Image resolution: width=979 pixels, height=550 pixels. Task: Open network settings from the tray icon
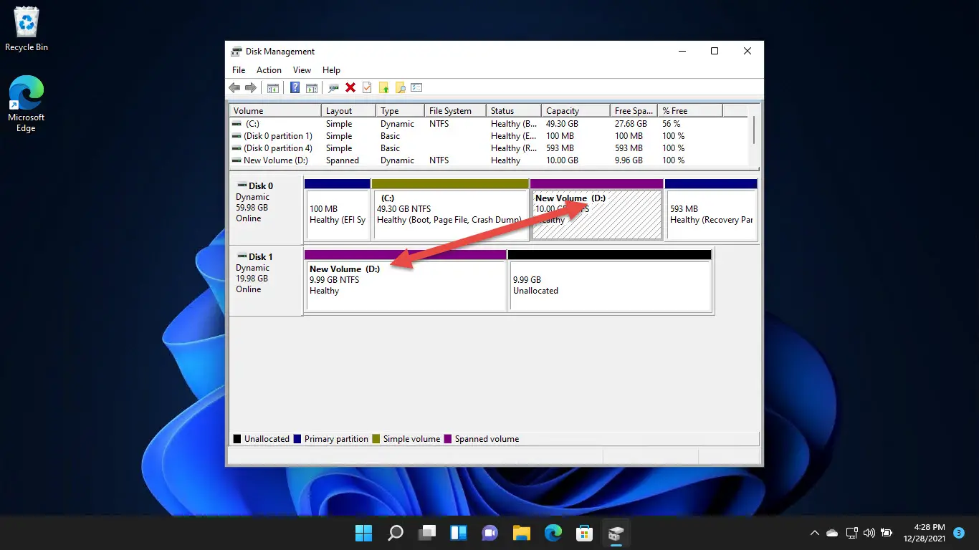tap(851, 533)
